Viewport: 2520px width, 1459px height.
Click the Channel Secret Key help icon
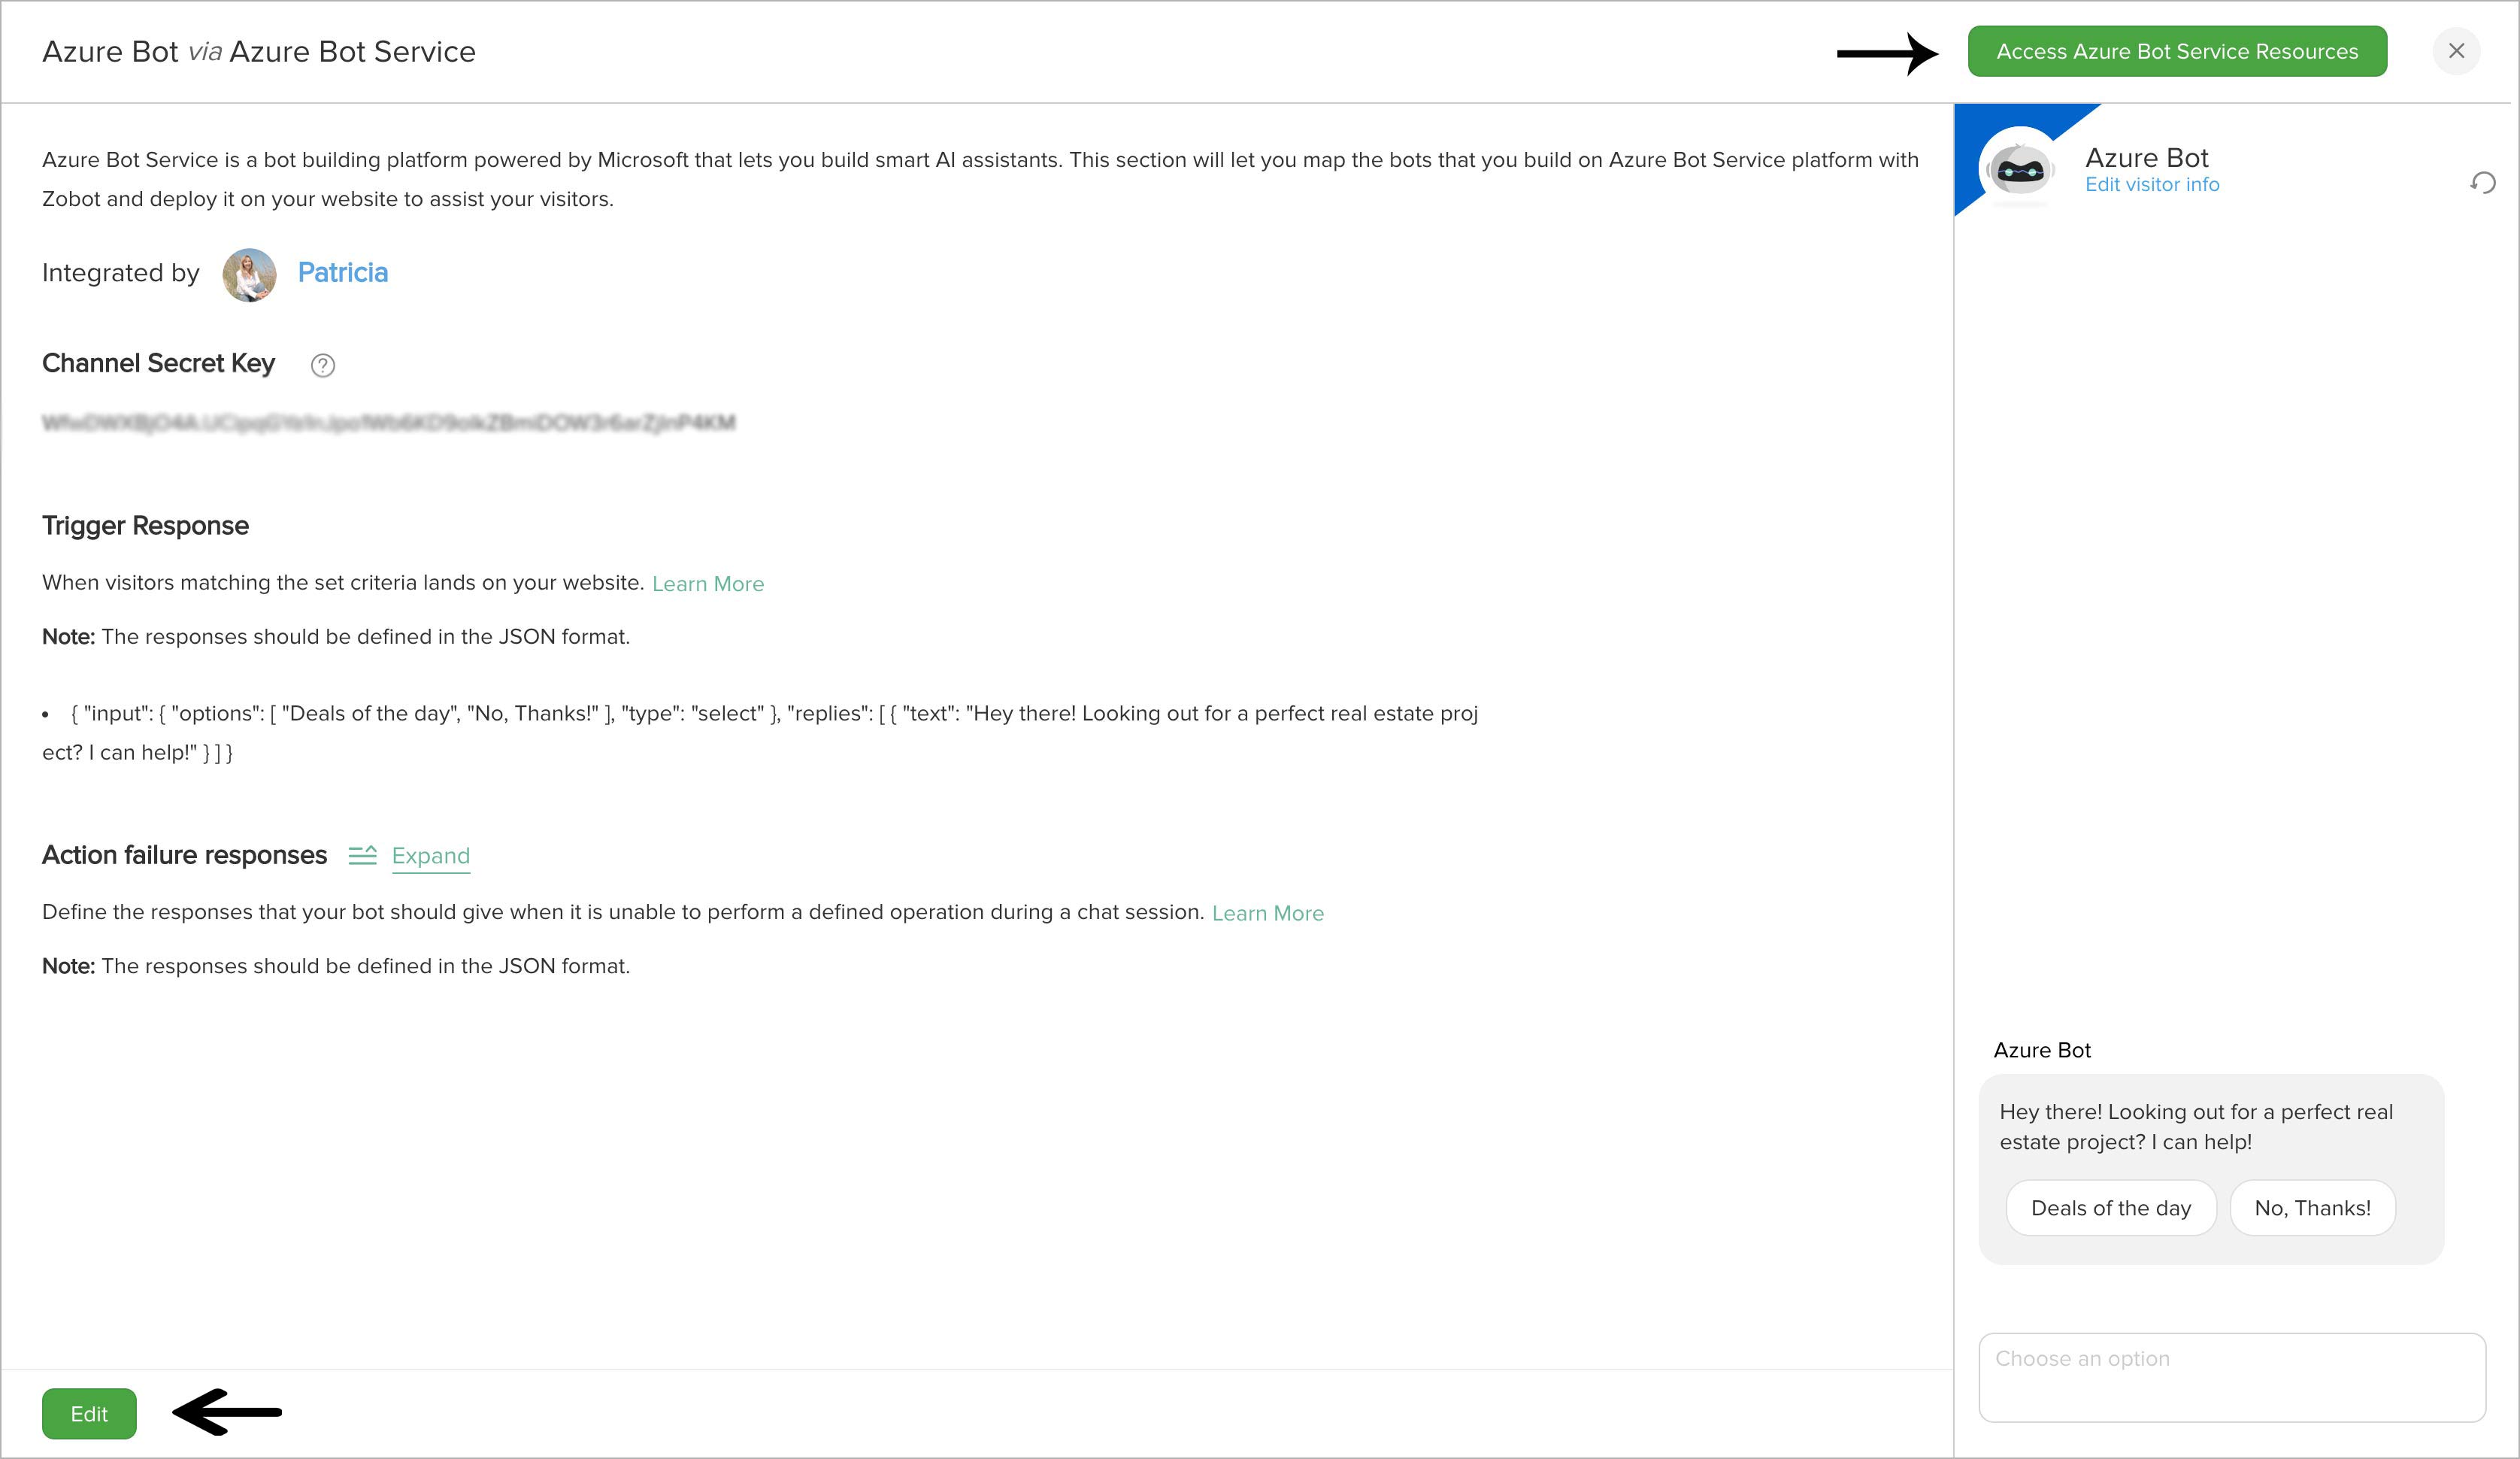coord(322,366)
